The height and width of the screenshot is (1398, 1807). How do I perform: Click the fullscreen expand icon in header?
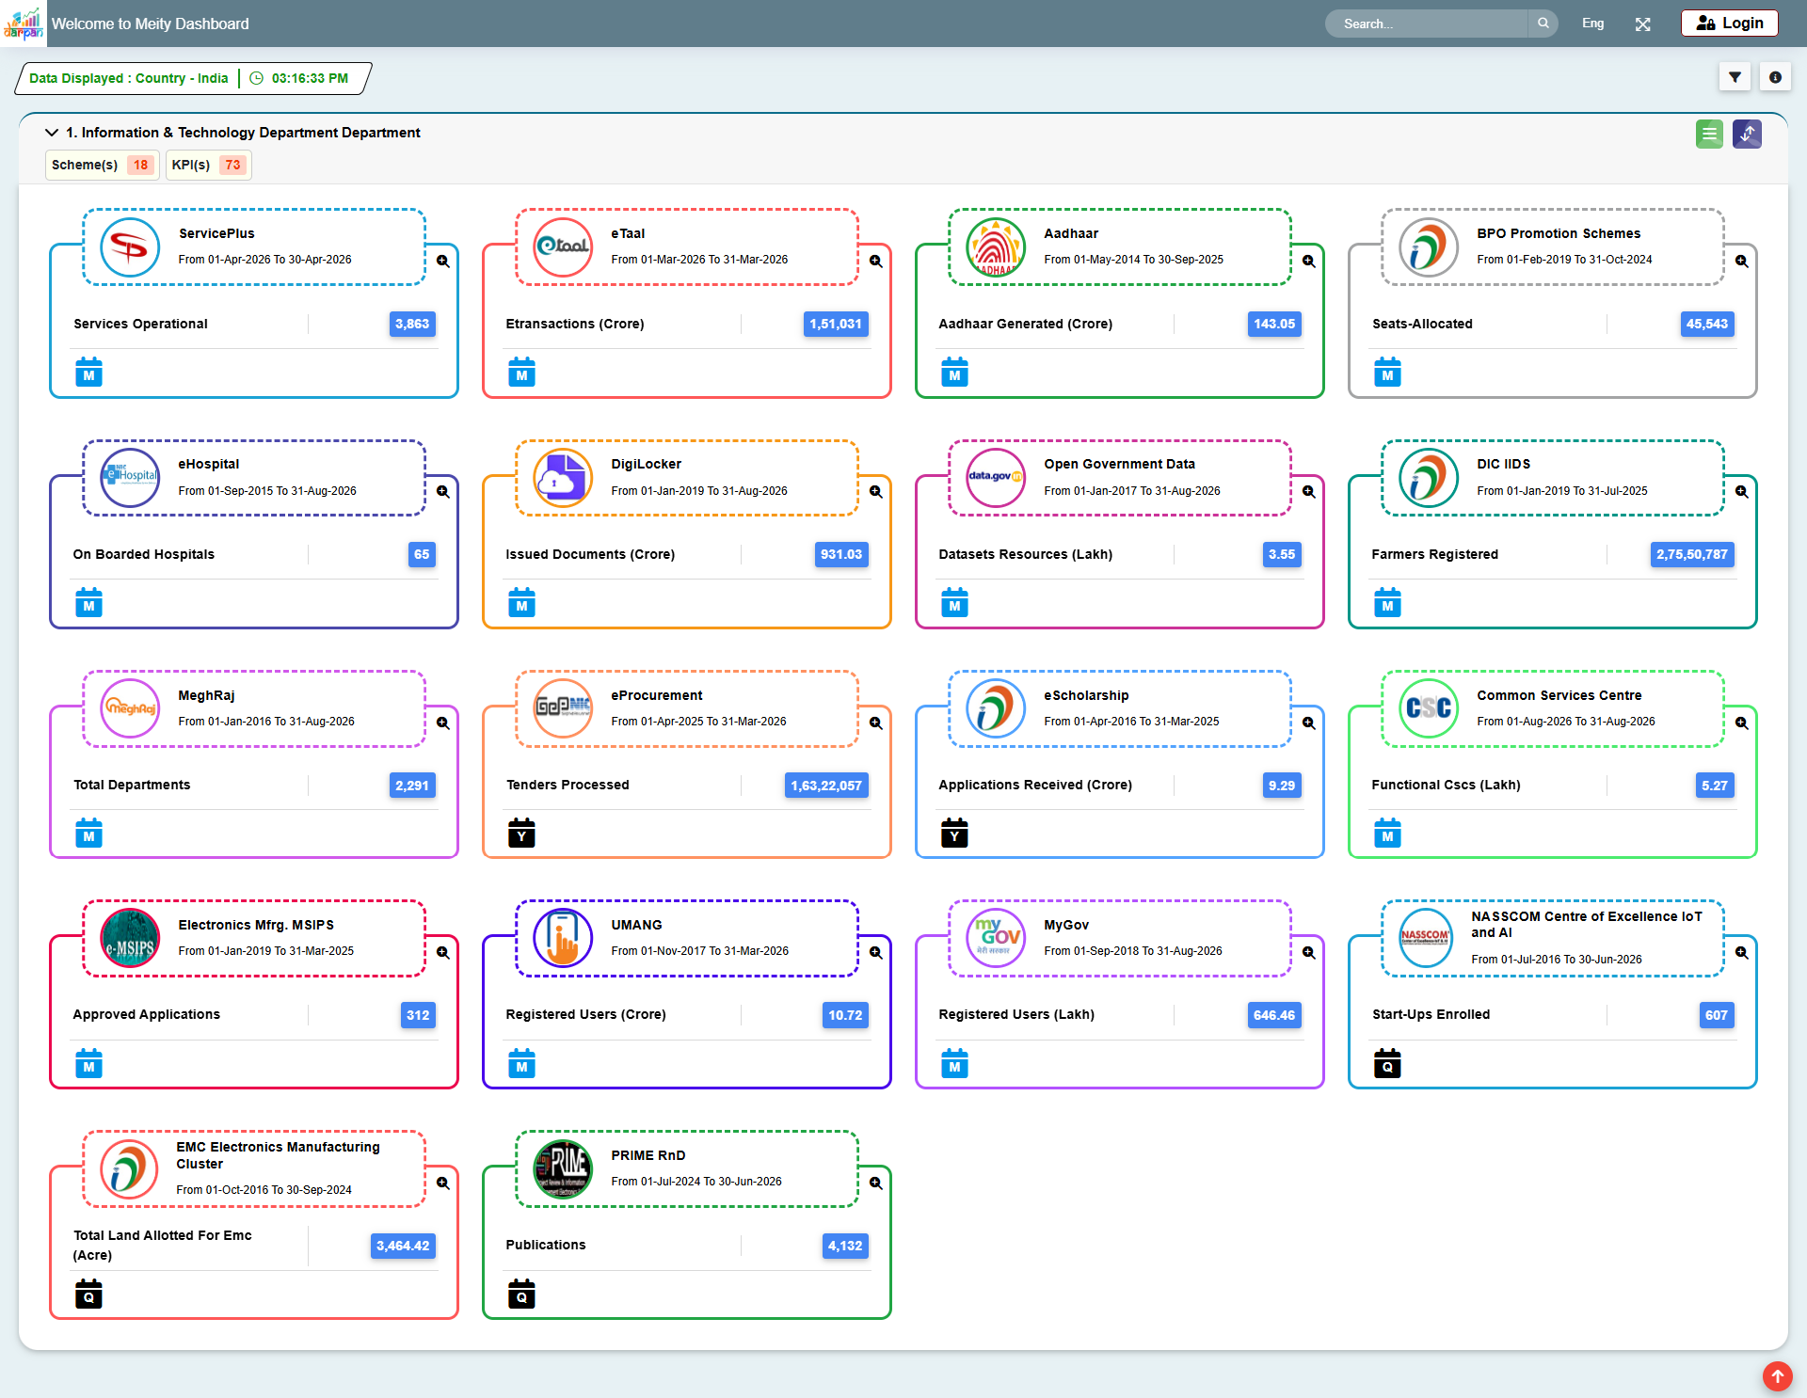(1643, 24)
